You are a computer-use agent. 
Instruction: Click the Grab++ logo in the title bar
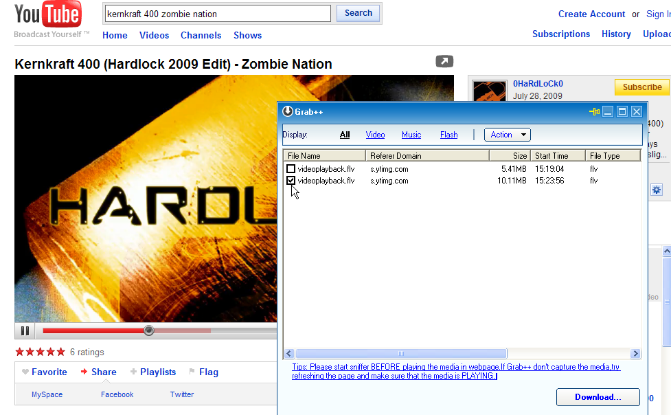(x=288, y=111)
